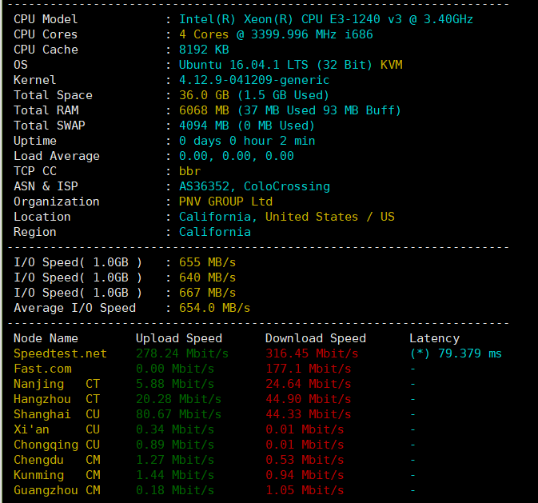Click the Total SWAP 4094 MB value

pos(204,126)
